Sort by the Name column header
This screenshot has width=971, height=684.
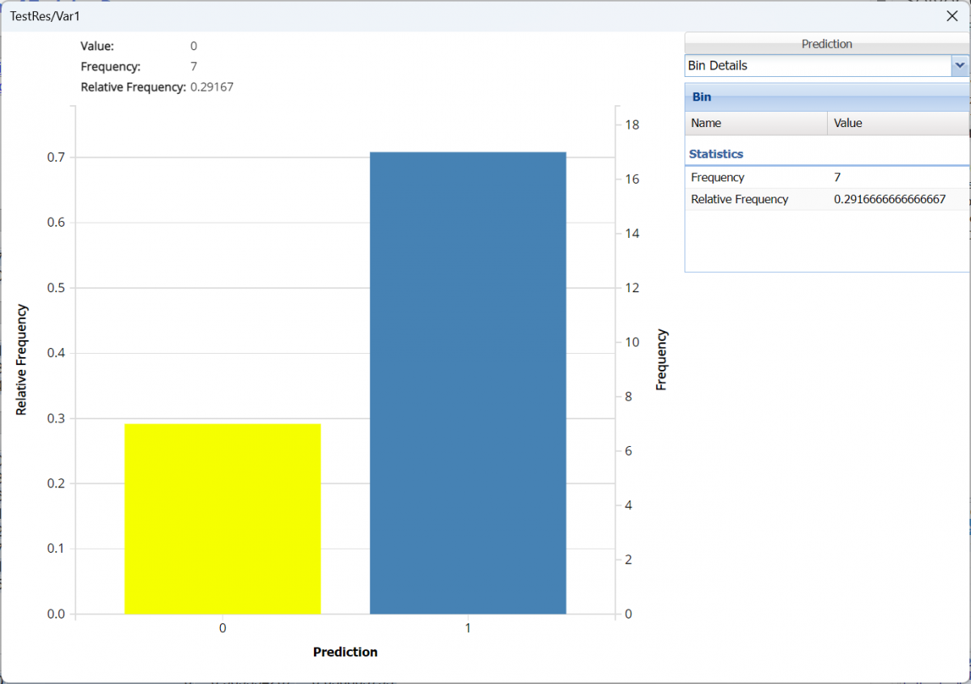tap(756, 123)
